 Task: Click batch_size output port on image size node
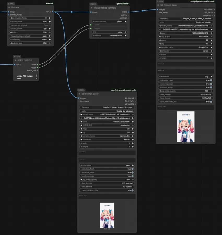click(38, 71)
